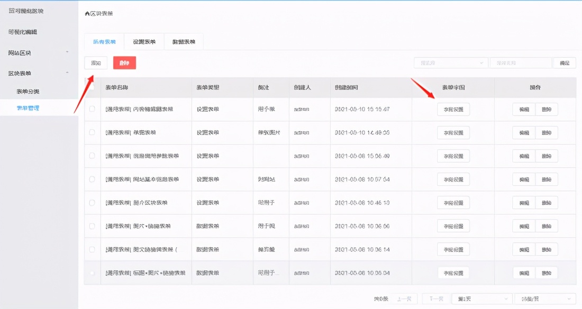Image resolution: width=582 pixels, height=309 pixels.
Task: Check the checkbox on the third table row
Action: (92, 156)
